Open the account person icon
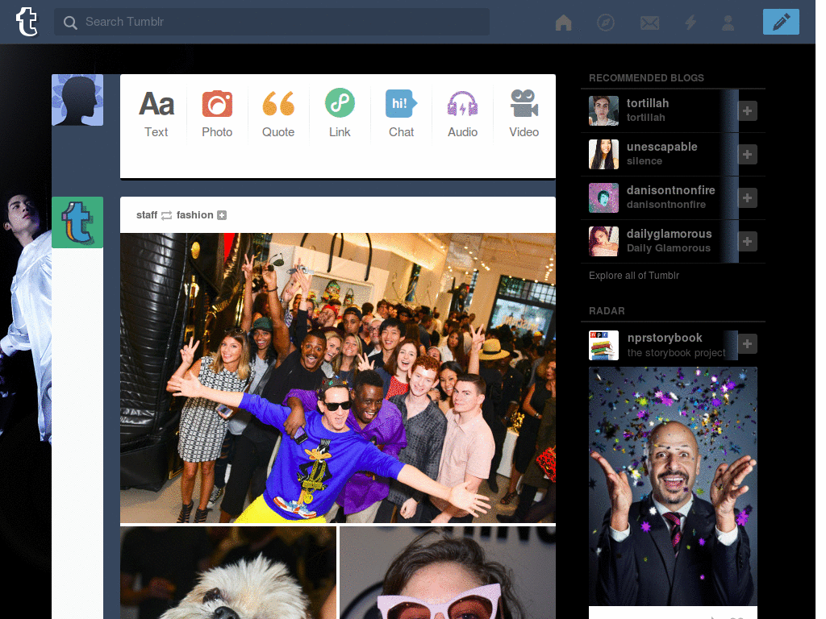 click(728, 23)
